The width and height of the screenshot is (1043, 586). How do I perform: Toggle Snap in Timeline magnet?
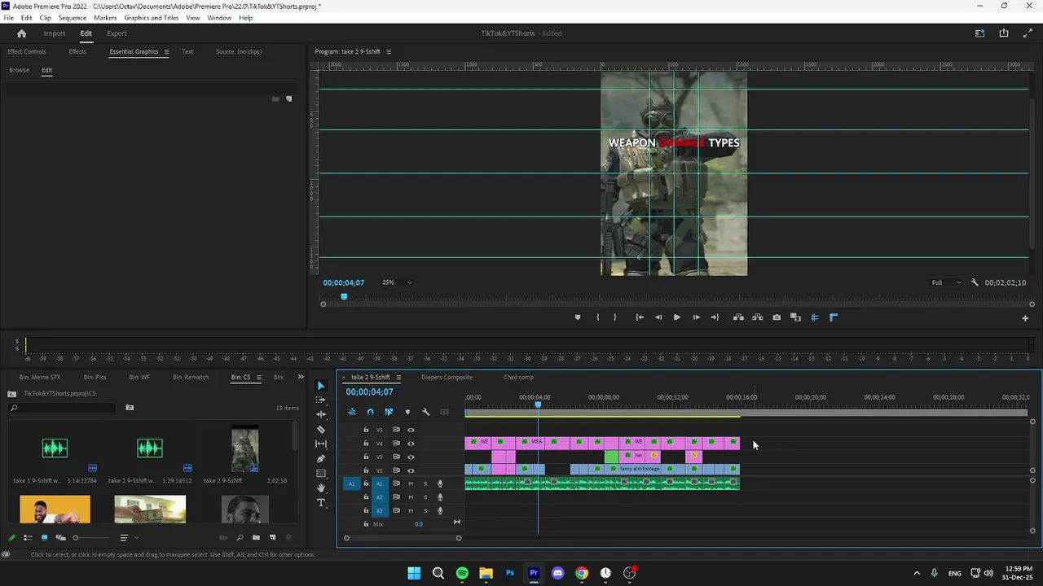coord(370,412)
